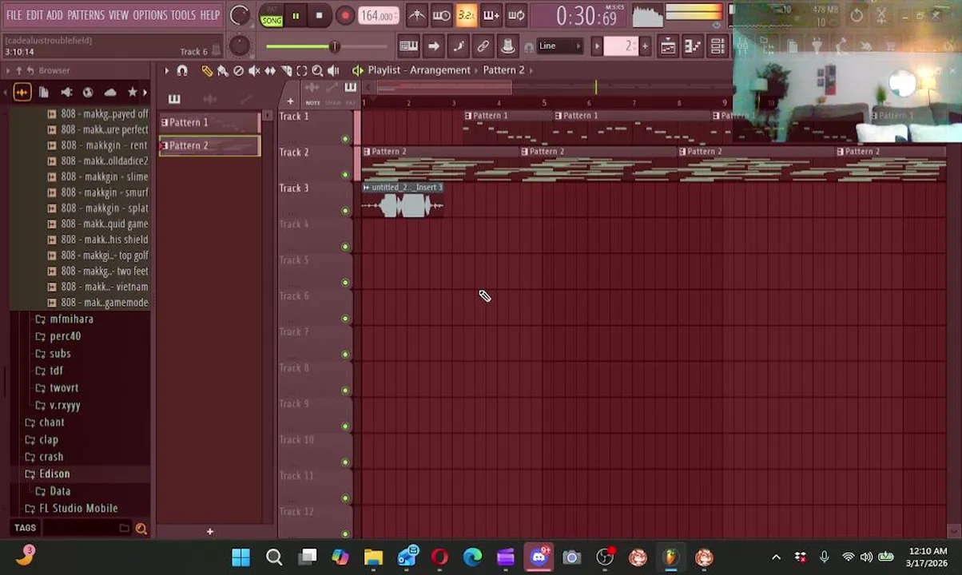Open the PATTERNS menu

pyautogui.click(x=85, y=15)
